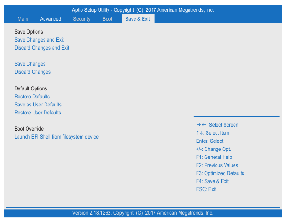Screen dimensions: 288x220
Task: Open the Advanced tab
Action: 50,19
